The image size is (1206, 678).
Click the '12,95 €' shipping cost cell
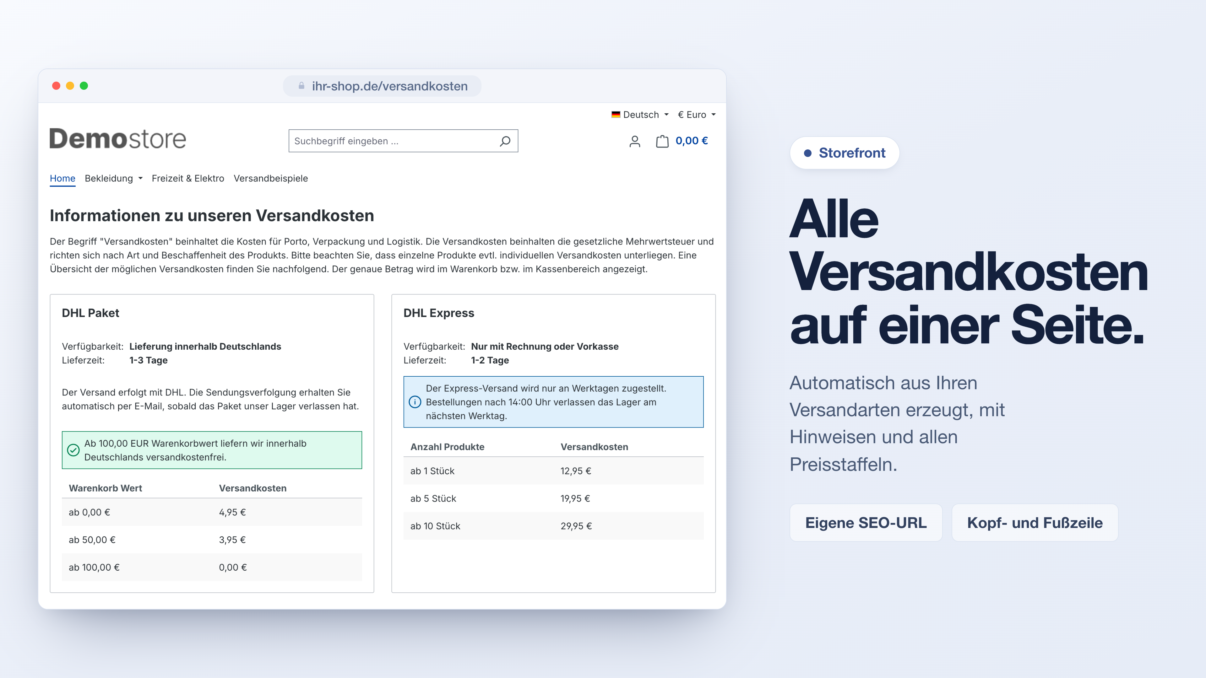coord(575,471)
